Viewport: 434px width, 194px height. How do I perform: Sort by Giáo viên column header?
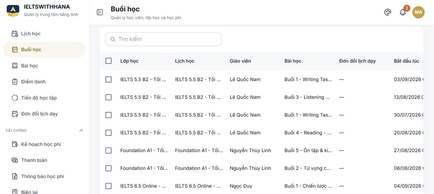(x=240, y=61)
